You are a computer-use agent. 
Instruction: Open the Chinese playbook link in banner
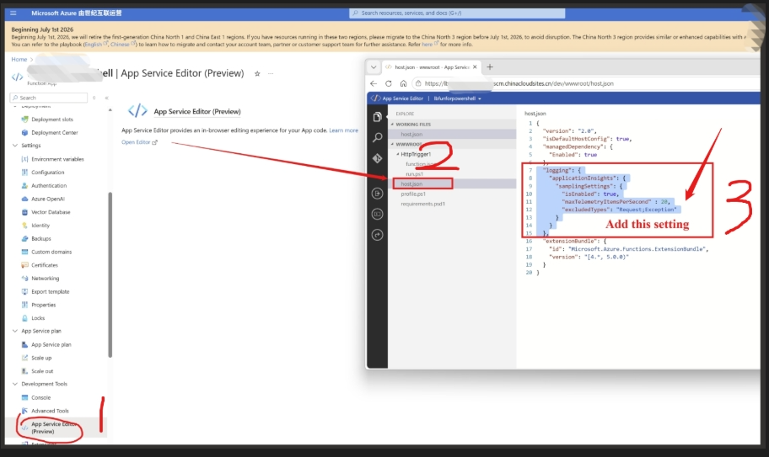coord(120,45)
